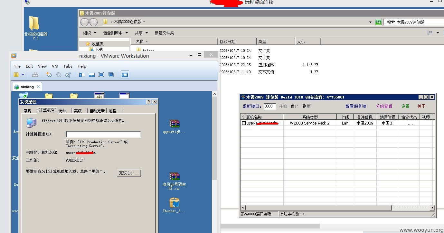Enter VMware full screen mode icon
444x233 pixels.
101,75
